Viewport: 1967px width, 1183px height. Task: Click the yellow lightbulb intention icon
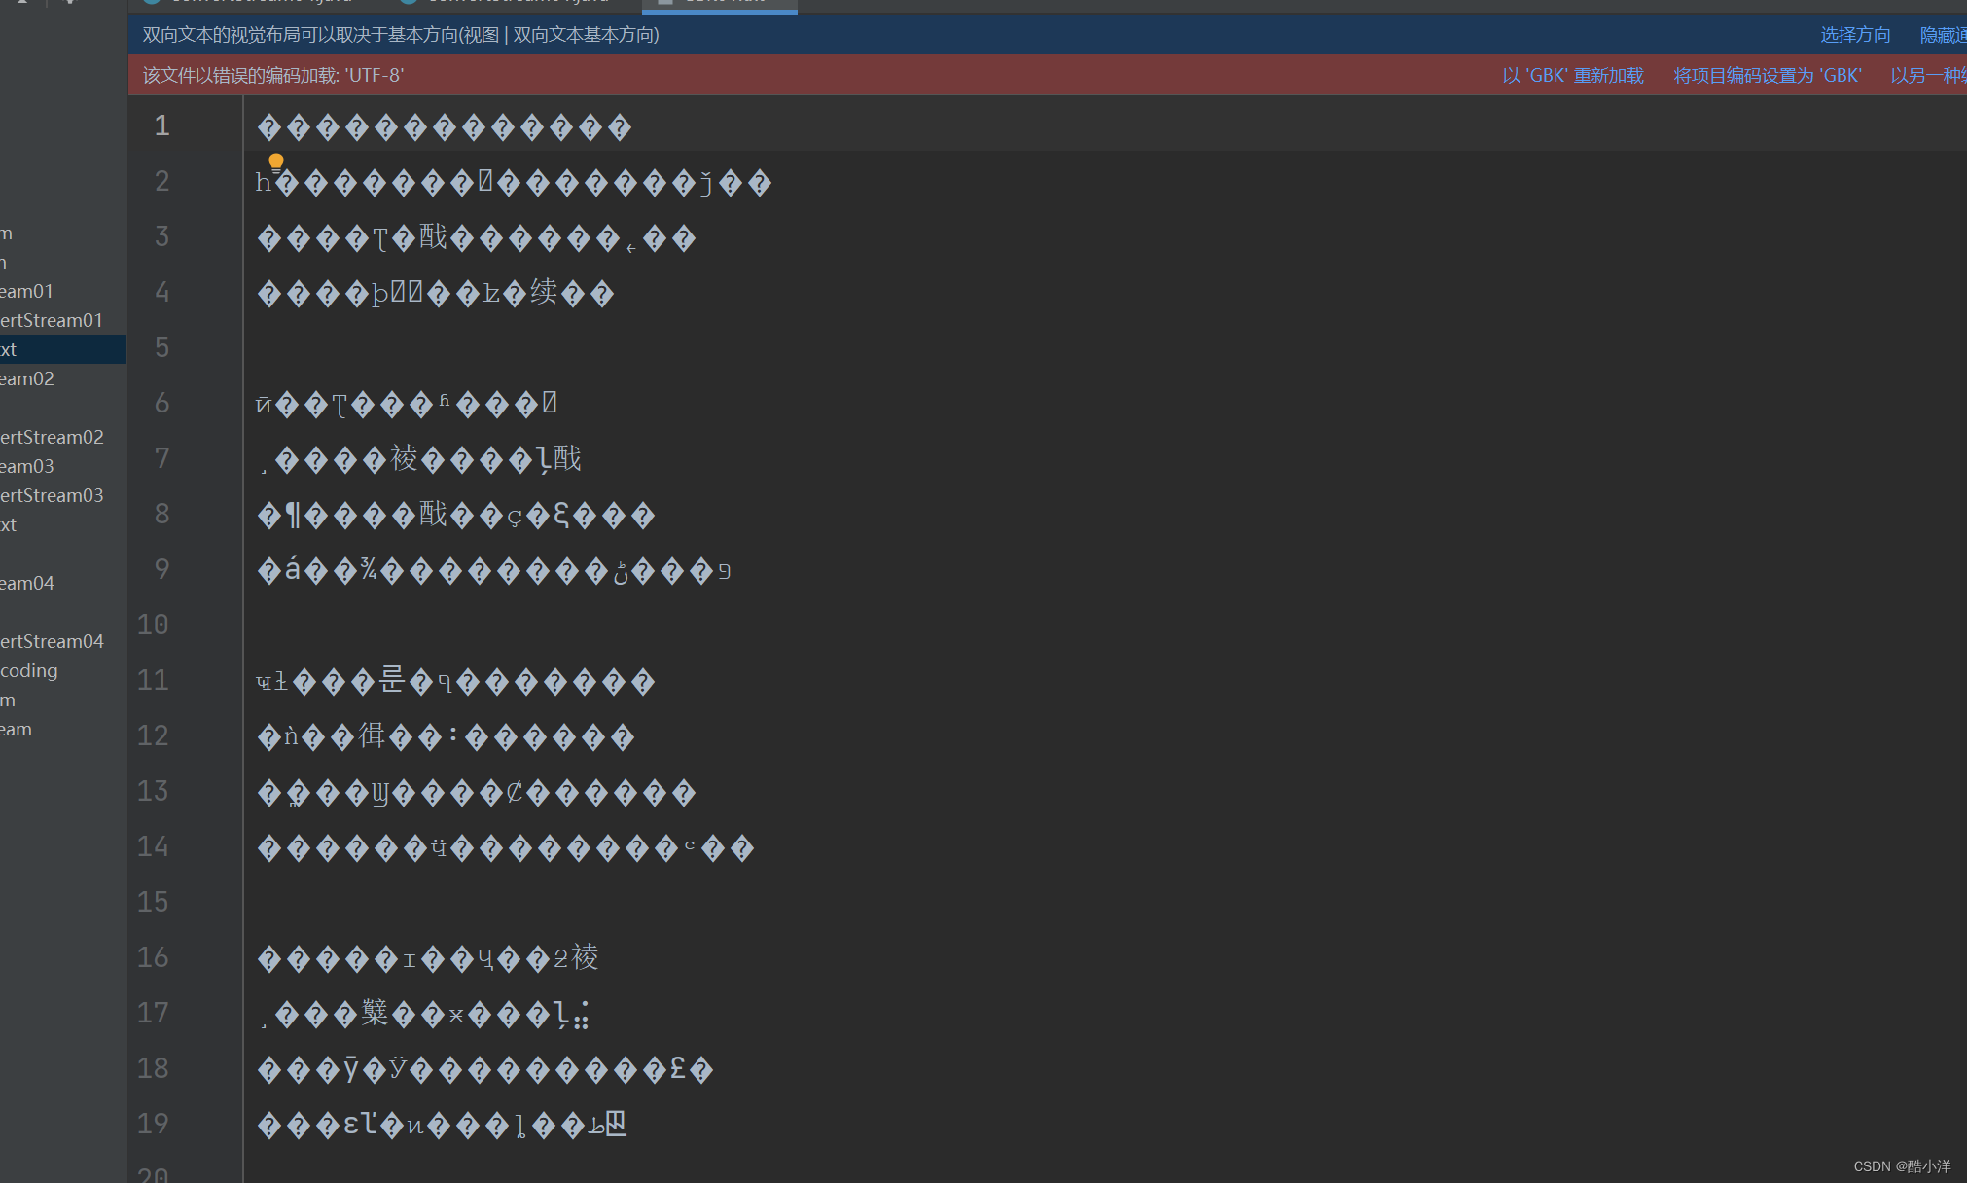coord(276,161)
